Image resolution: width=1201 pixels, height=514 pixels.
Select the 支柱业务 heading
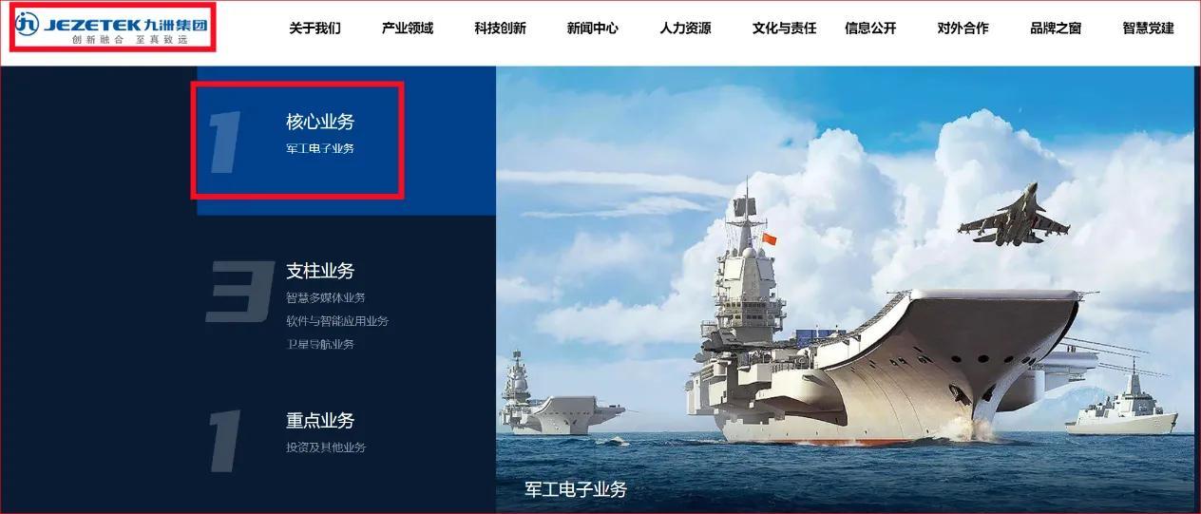click(320, 271)
